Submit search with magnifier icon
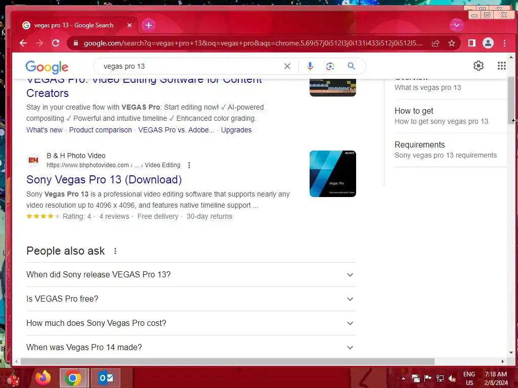518x388 pixels. point(351,66)
